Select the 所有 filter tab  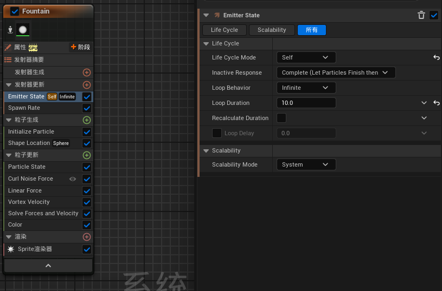tap(312, 30)
